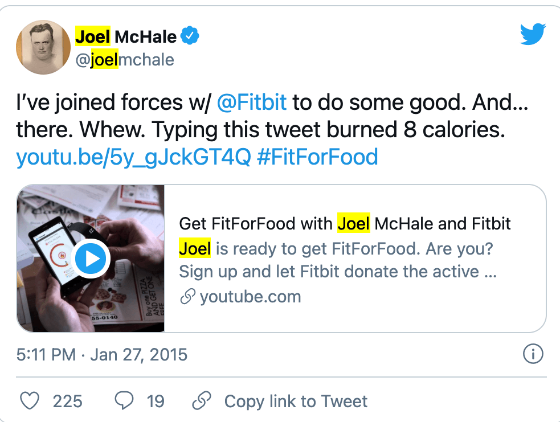Viewport: 560px width, 422px height.
Task: Click the Joel McHale display name
Action: (125, 35)
